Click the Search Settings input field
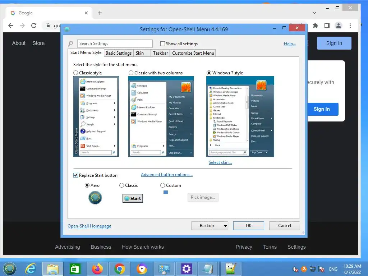Viewport: 368px width, 276px height. [x=115, y=43]
